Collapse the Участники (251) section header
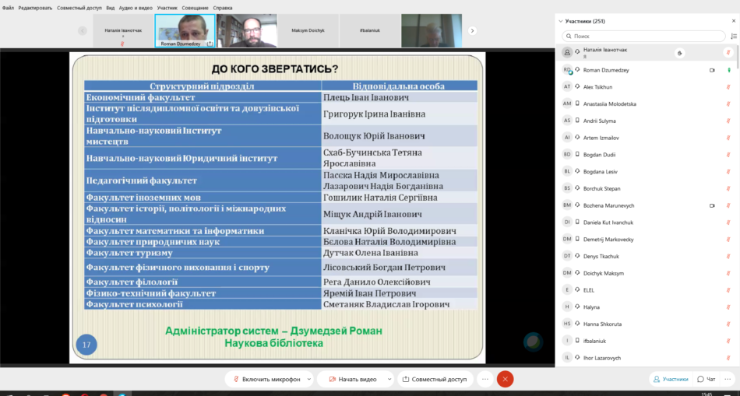 coord(562,21)
